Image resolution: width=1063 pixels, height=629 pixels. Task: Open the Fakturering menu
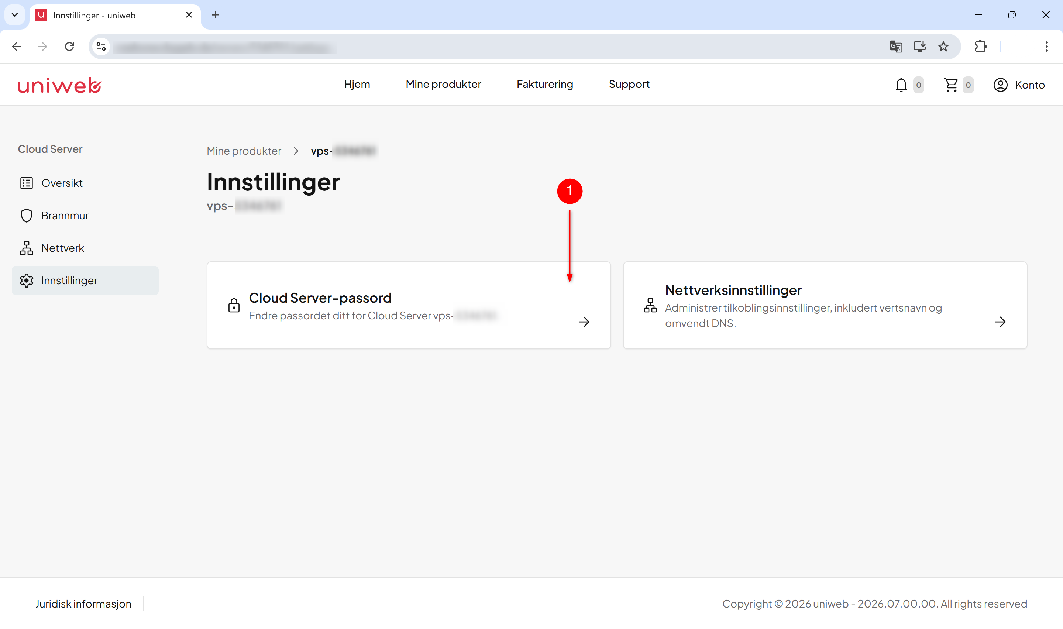pyautogui.click(x=544, y=85)
